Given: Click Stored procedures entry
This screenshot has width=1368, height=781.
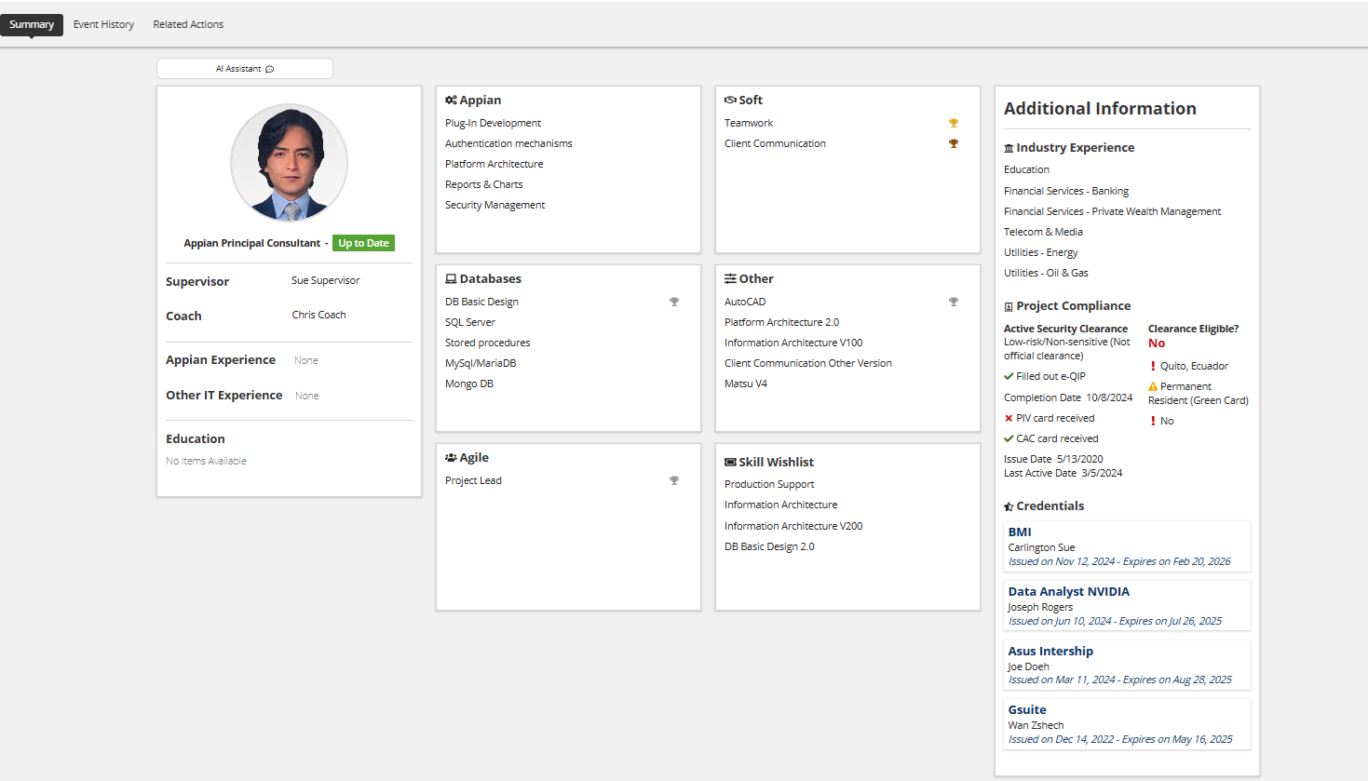Looking at the screenshot, I should [487, 343].
